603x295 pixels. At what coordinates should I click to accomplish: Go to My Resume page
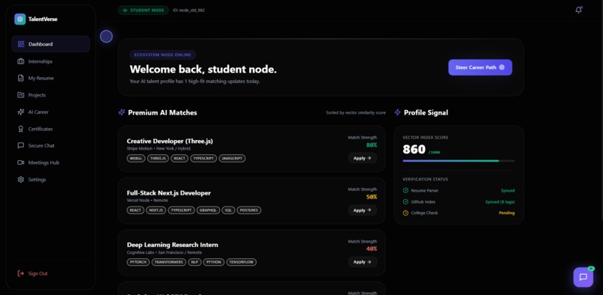coord(51,78)
